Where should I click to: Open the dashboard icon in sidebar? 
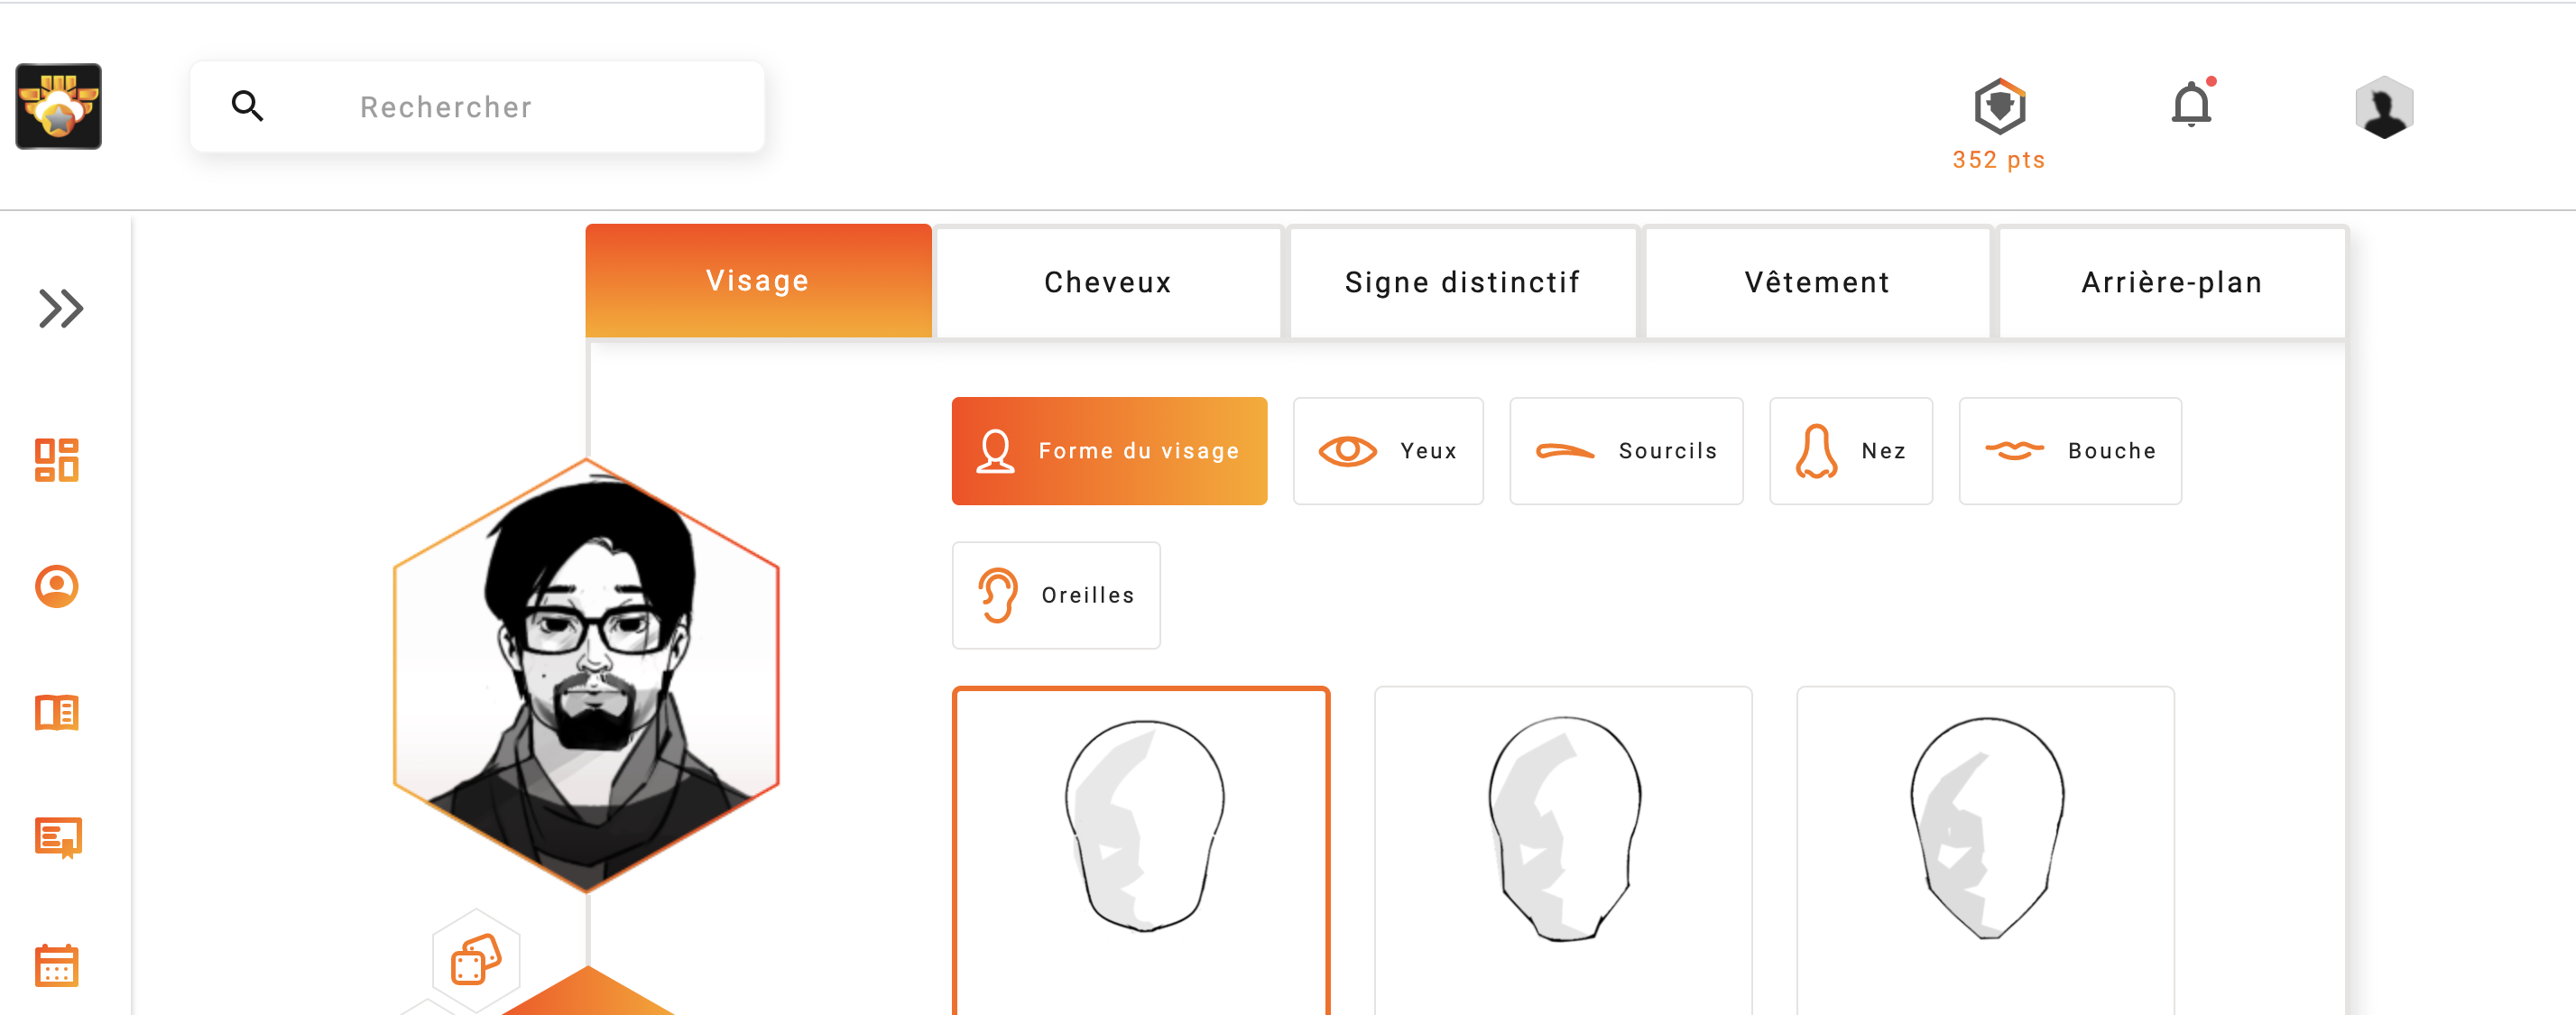57,460
